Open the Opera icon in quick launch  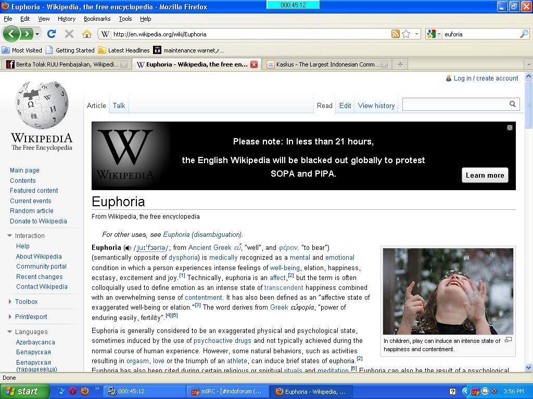click(x=73, y=391)
